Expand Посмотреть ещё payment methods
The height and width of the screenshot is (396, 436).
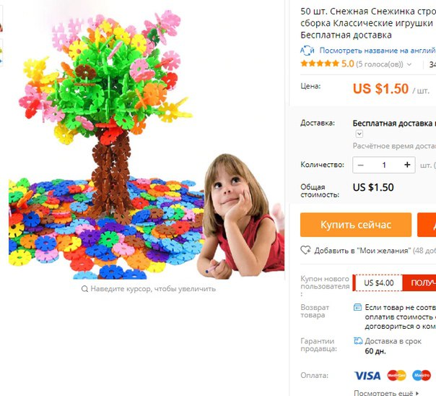tap(386, 393)
